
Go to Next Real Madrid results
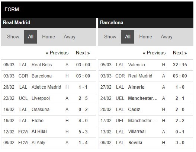(x=83, y=53)
